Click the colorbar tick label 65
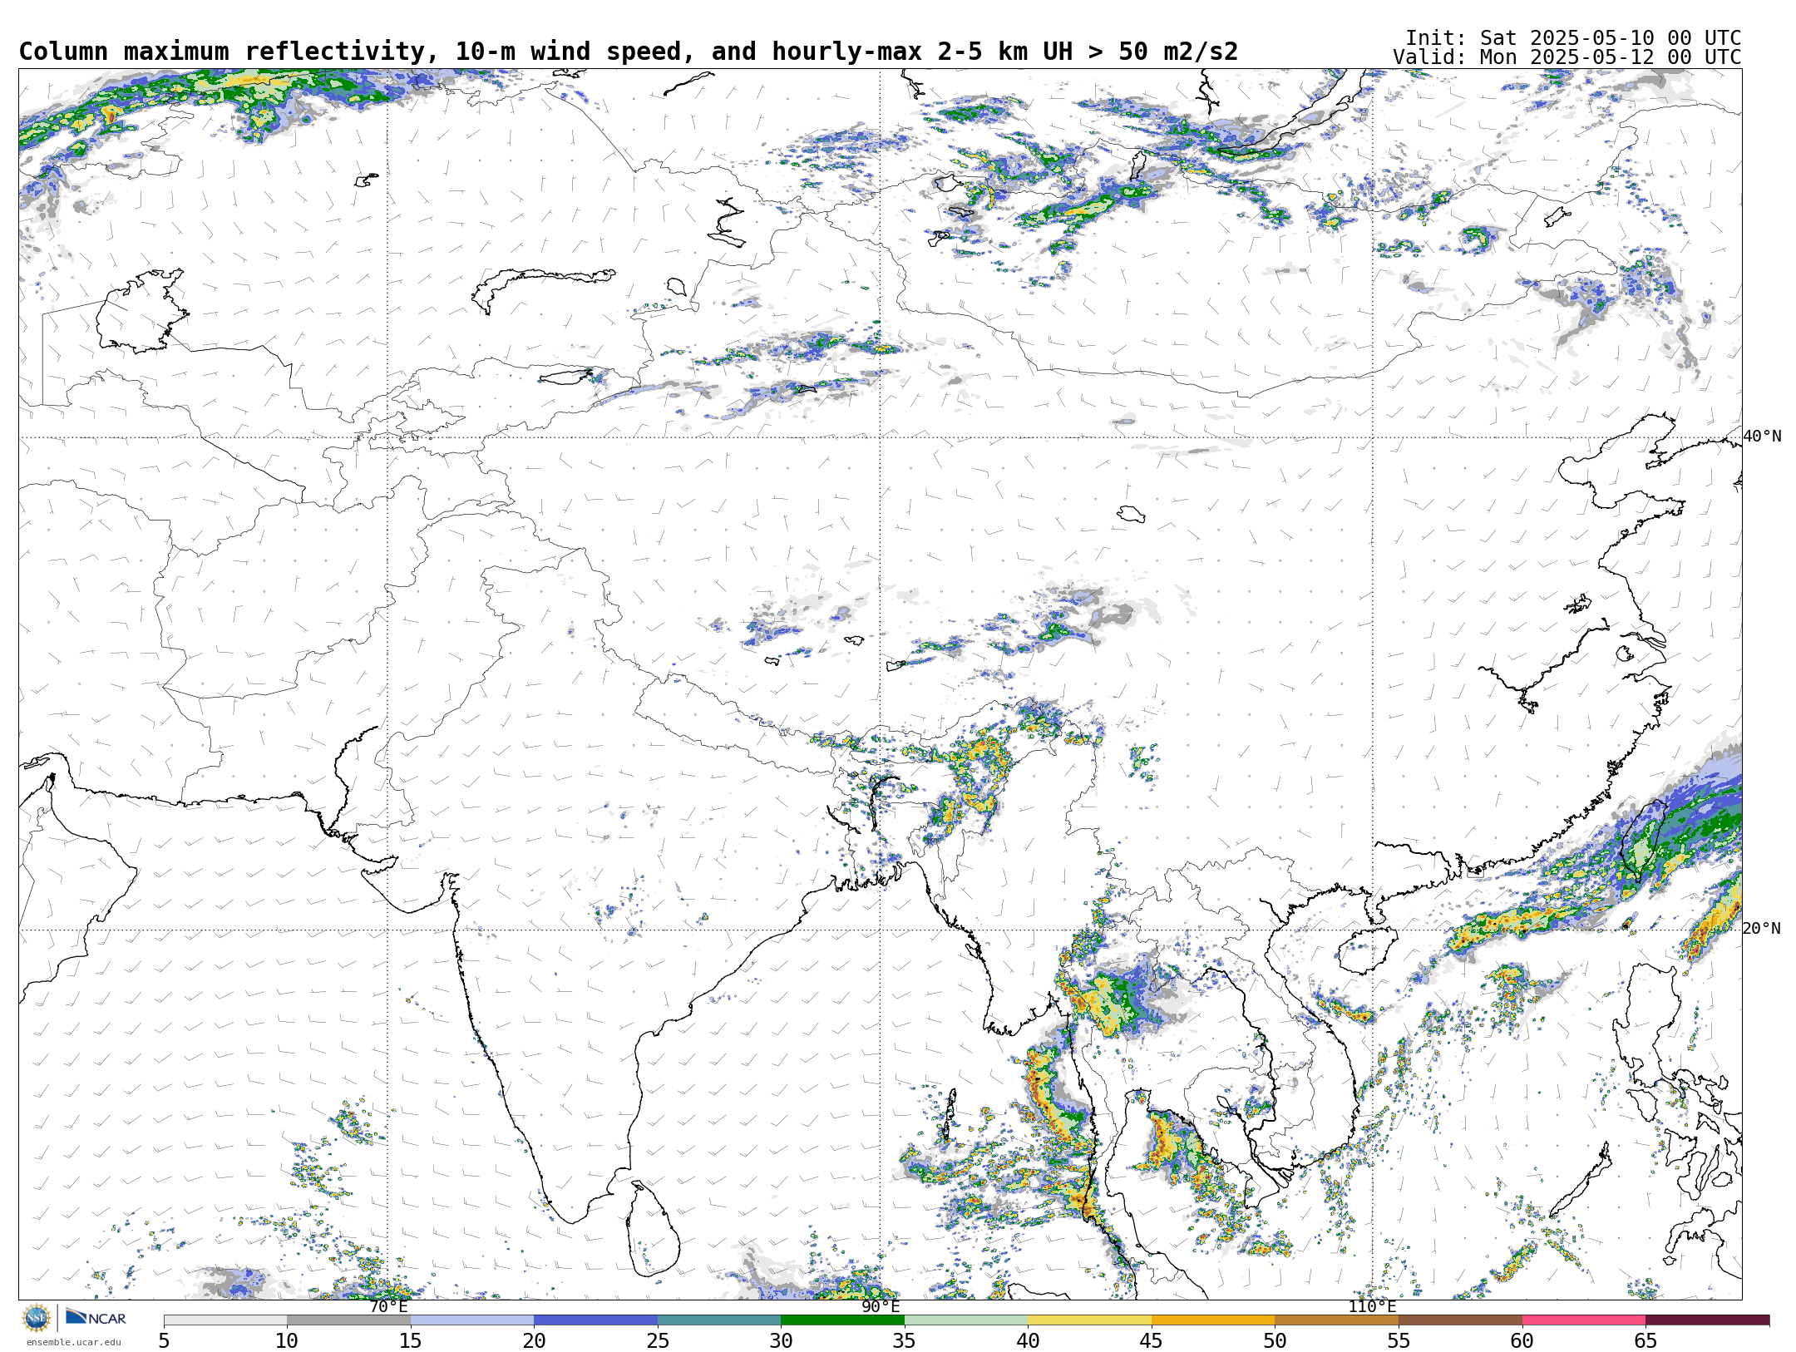The image size is (1796, 1352). click(x=1646, y=1341)
